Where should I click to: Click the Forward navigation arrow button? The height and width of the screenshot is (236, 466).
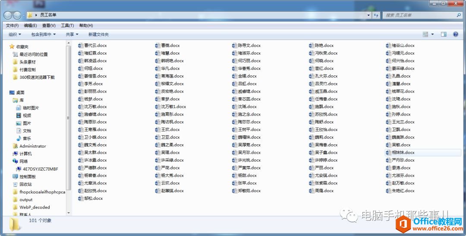coord(17,15)
